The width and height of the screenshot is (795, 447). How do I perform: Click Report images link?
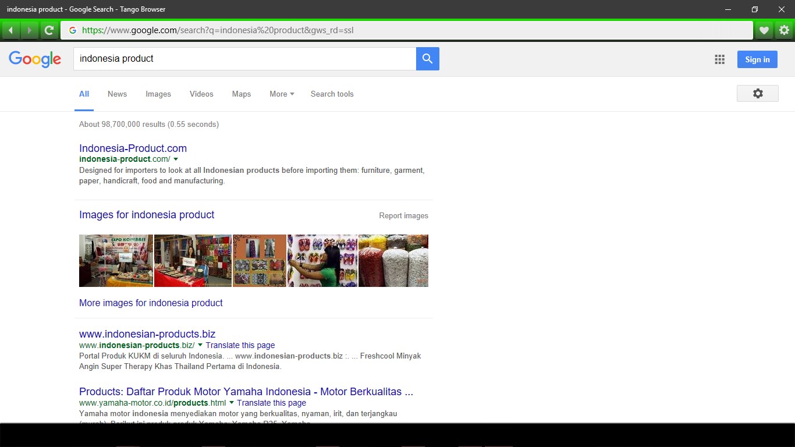click(x=404, y=215)
